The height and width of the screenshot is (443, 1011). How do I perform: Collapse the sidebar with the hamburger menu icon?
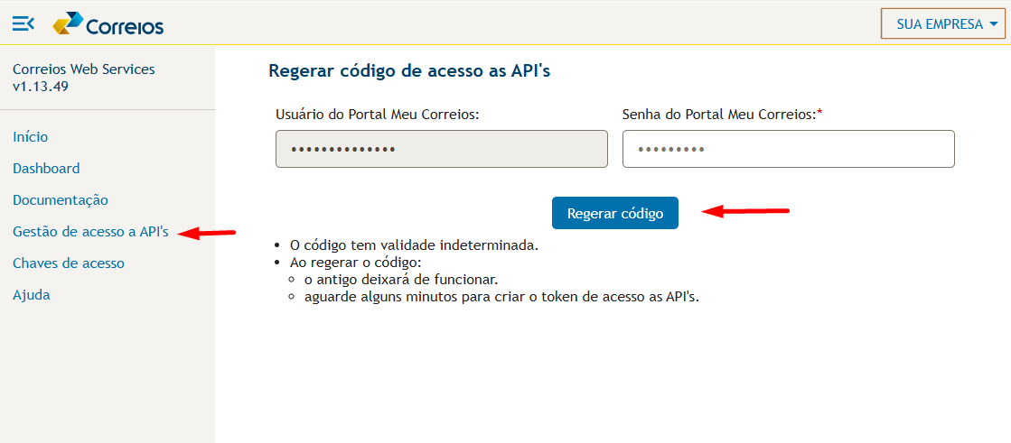click(23, 24)
